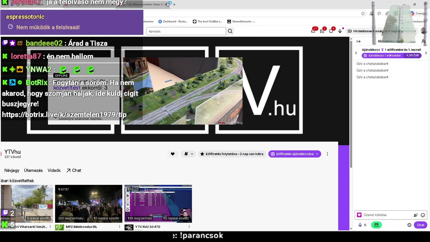Open StreamElements bookmark
Screen dimensions: 430x242
tap(241, 22)
